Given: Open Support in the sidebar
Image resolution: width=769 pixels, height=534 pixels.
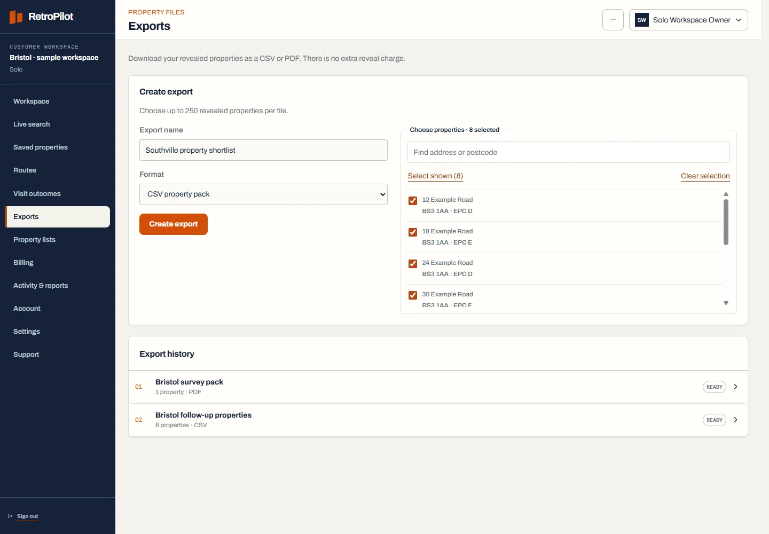Looking at the screenshot, I should coord(58,355).
